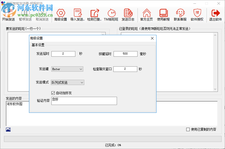Minimize the main window

tap(195, 3)
